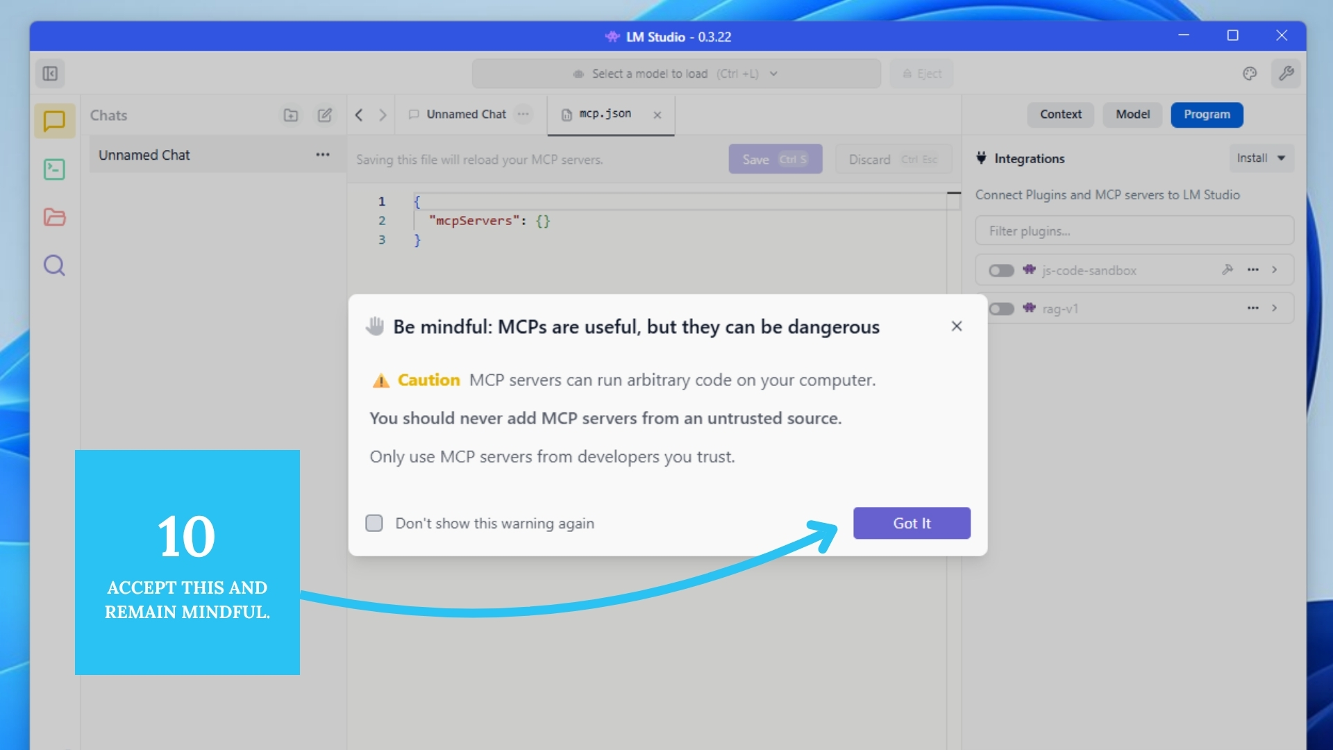Click the Filter plugins input field
Screen dimensions: 1333x750
[1134, 231]
